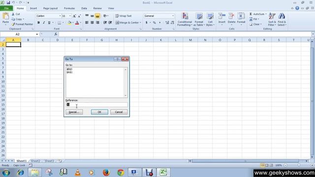Open the Font Color dropdown arrow
Image resolution: width=315 pixels, height=177 pixels.
coord(81,23)
